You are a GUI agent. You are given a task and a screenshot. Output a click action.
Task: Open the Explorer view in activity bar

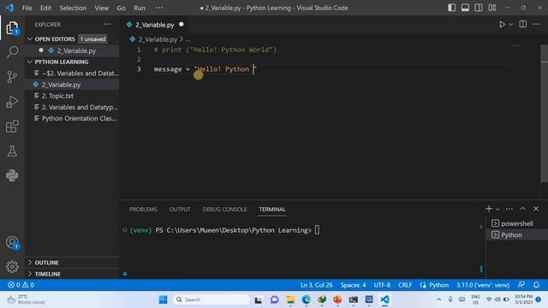(12, 27)
